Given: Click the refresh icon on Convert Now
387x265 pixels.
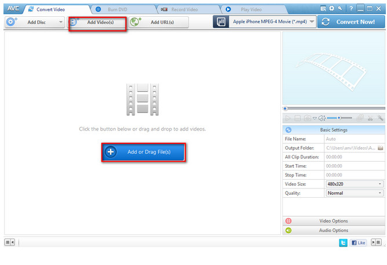Looking at the screenshot, I should [x=326, y=21].
